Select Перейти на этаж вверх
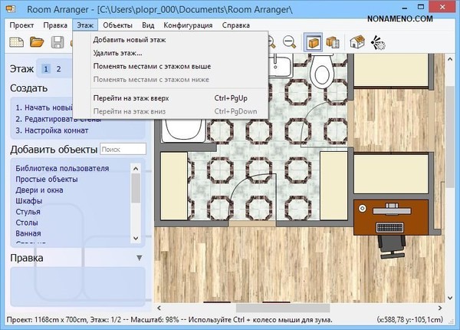 click(130, 98)
